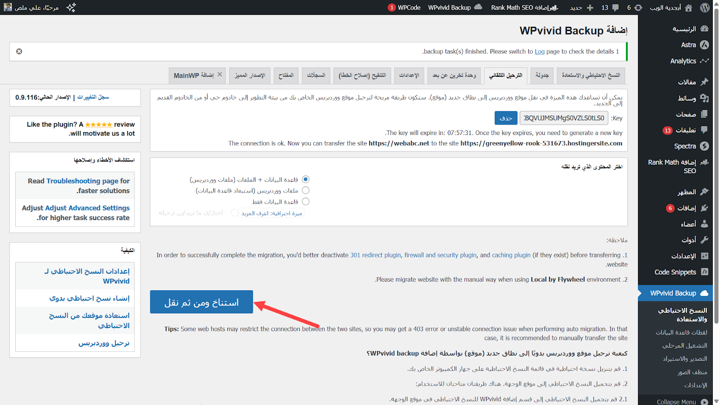The image size is (720, 405).
Task: Open لقطات قاعدة البيانات submenu item
Action: [681, 333]
